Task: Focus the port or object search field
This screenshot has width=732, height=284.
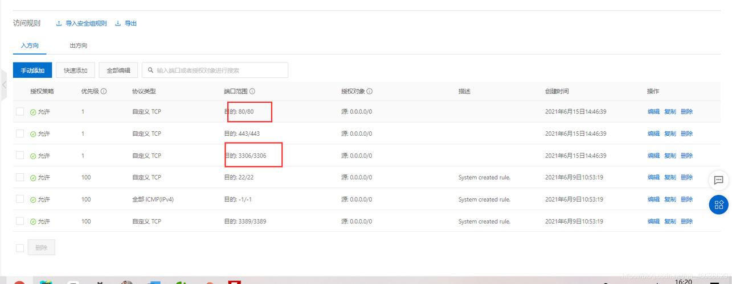Action: click(x=215, y=70)
